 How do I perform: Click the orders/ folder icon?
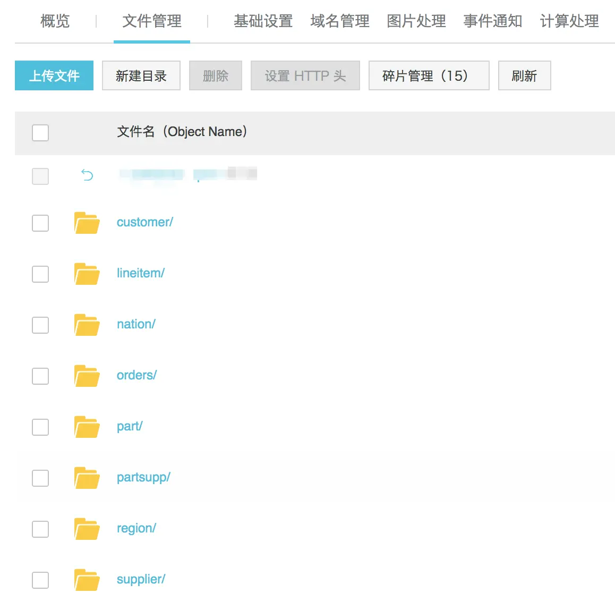click(87, 376)
